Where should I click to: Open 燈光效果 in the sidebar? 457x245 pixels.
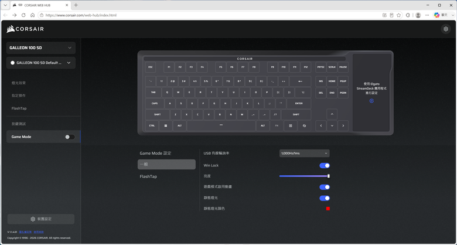(19, 83)
